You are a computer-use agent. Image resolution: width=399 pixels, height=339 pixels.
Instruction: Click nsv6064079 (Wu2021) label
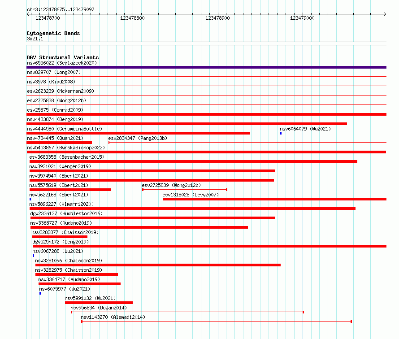(305, 129)
